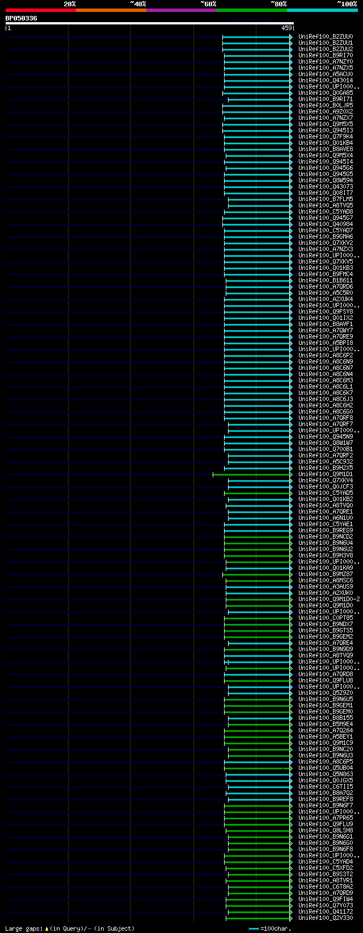363x933 pixels.
Task: Select the UniRef100_A3AUS9 label
Action: (326, 587)
